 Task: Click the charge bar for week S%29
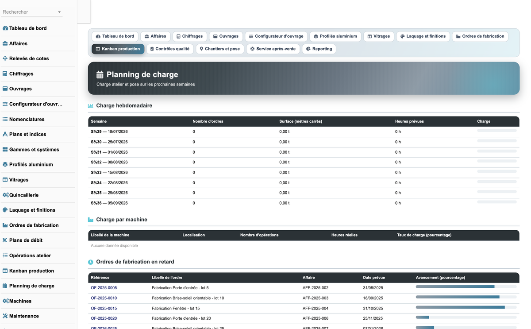coord(497,131)
